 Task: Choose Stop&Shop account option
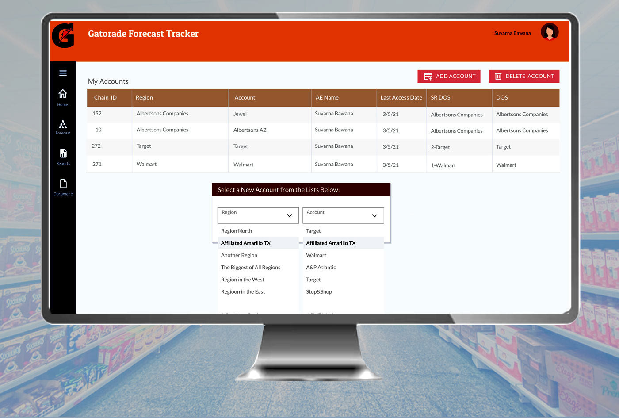click(319, 291)
